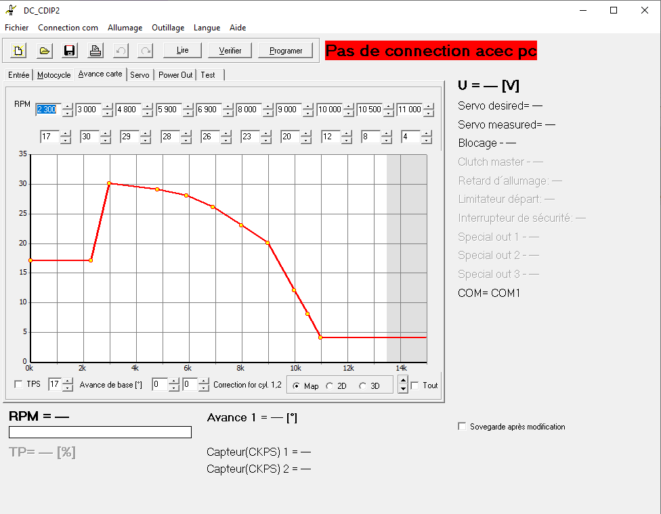Click the Programer button
This screenshot has height=514, width=661.
[285, 51]
